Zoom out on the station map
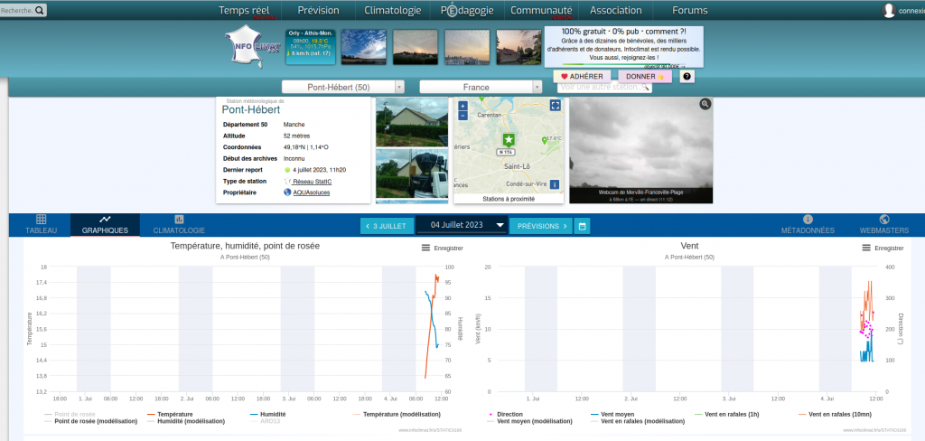925x441 pixels. tap(462, 116)
